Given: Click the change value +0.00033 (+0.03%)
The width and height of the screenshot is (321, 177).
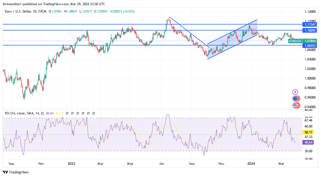Looking at the screenshot, I should click(x=122, y=11).
